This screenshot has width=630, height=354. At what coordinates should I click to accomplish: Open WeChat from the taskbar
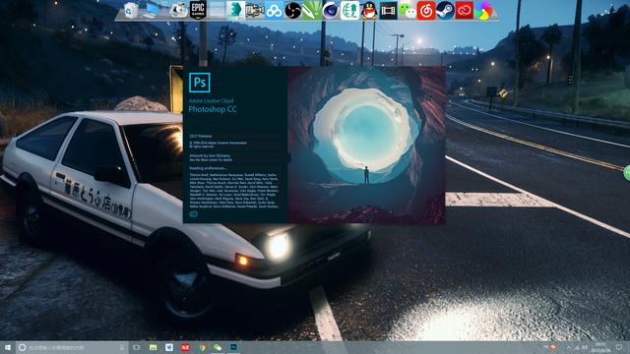point(218,347)
